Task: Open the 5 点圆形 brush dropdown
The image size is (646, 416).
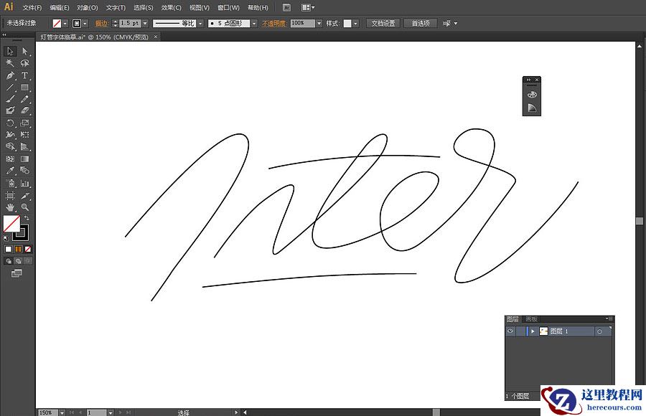Action: tap(254, 23)
